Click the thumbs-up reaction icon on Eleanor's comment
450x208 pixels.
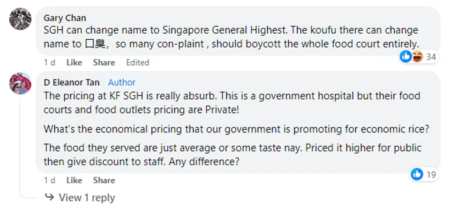click(x=417, y=174)
